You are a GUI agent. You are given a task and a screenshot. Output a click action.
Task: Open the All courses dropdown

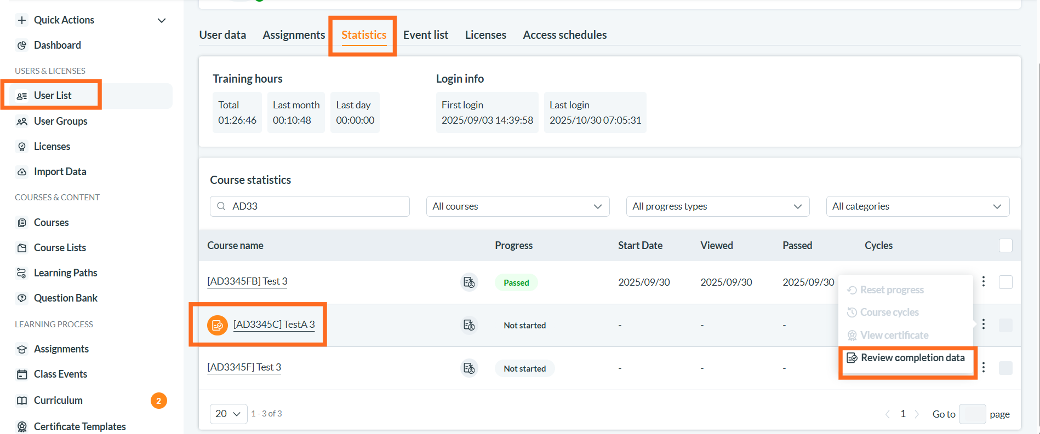click(x=518, y=206)
